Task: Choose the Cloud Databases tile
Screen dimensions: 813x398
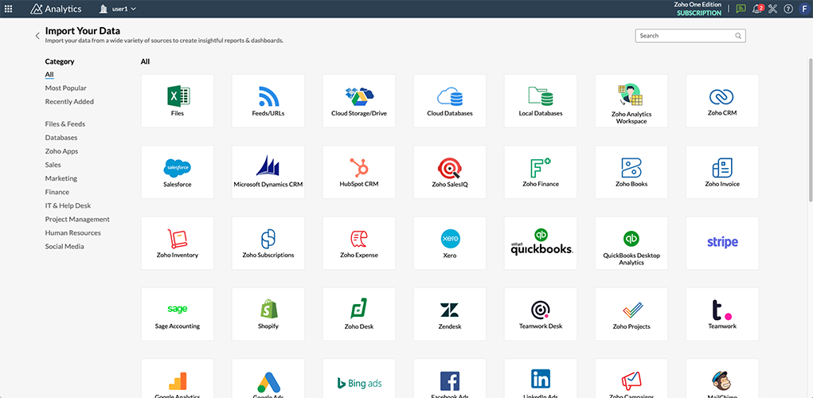Action: (x=450, y=101)
